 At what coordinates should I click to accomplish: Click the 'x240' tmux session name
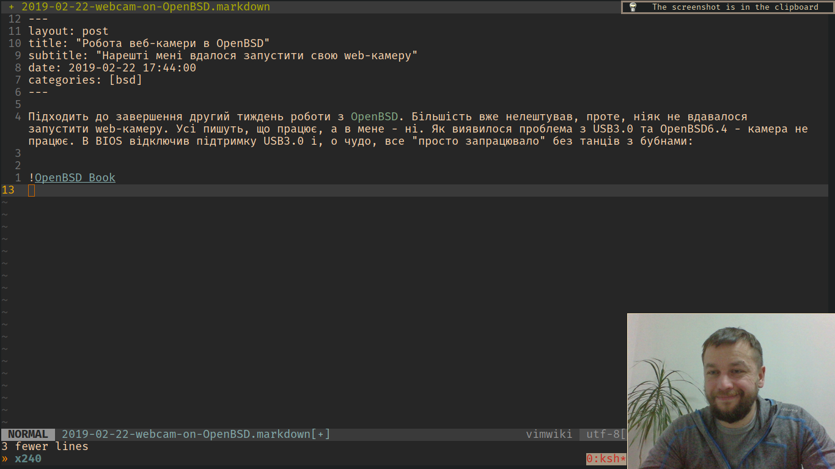28,459
